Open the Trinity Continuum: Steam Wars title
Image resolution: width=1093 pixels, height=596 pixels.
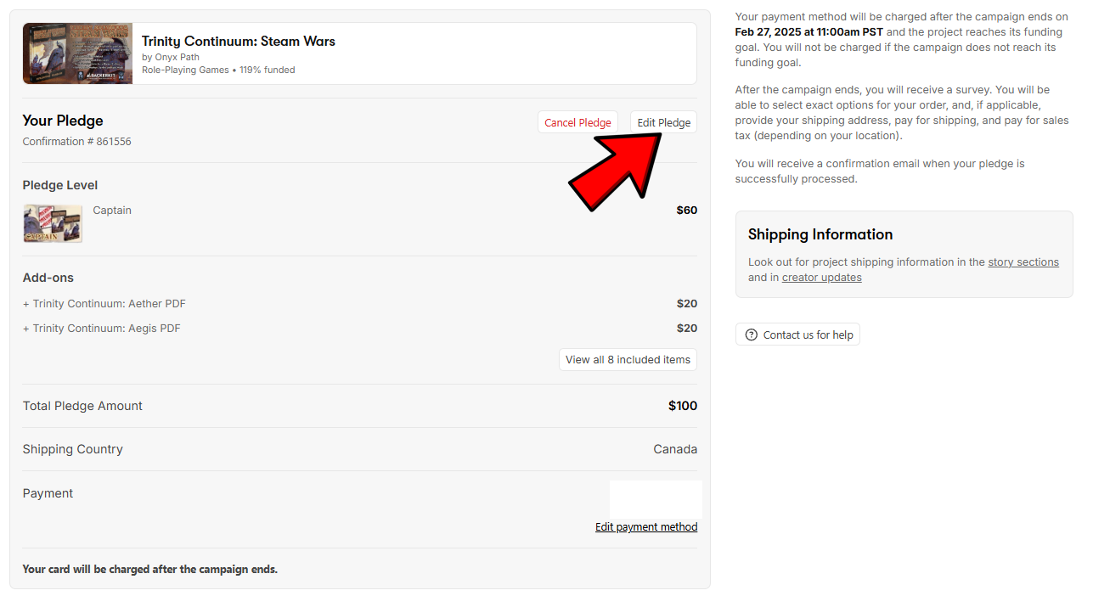pos(238,41)
